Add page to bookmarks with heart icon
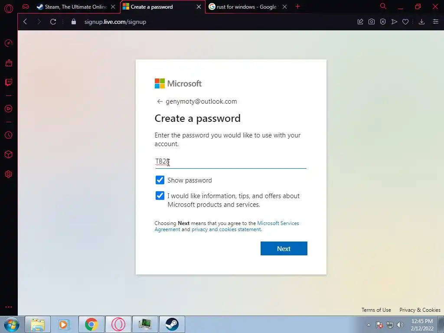 405,22
